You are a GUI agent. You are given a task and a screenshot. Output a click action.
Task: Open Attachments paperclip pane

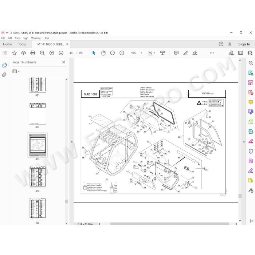[4, 75]
